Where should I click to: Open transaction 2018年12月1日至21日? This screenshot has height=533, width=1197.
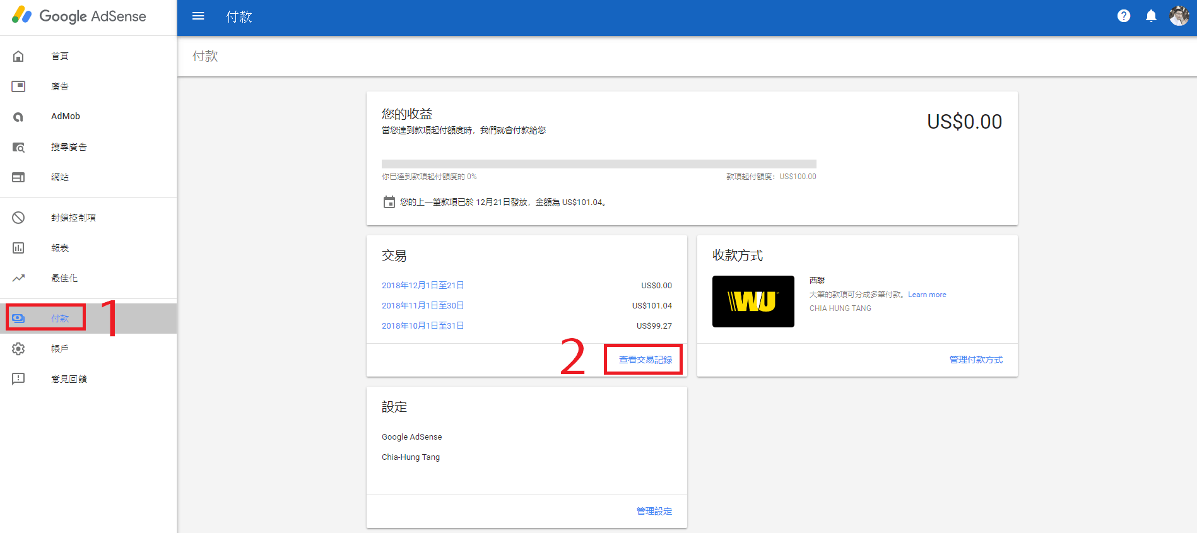coord(423,286)
